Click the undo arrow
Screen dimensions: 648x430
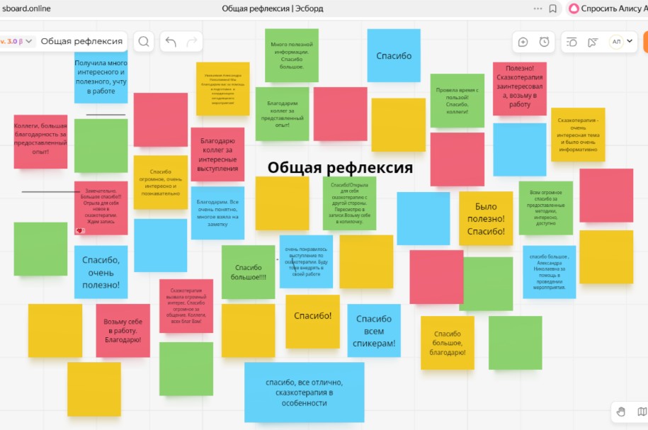tap(171, 42)
